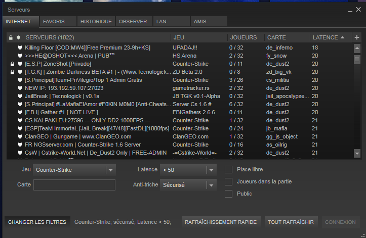Select the FR NGSserver.com Counter-Strike 1.6 server
The height and width of the screenshot is (238, 366).
83,145
